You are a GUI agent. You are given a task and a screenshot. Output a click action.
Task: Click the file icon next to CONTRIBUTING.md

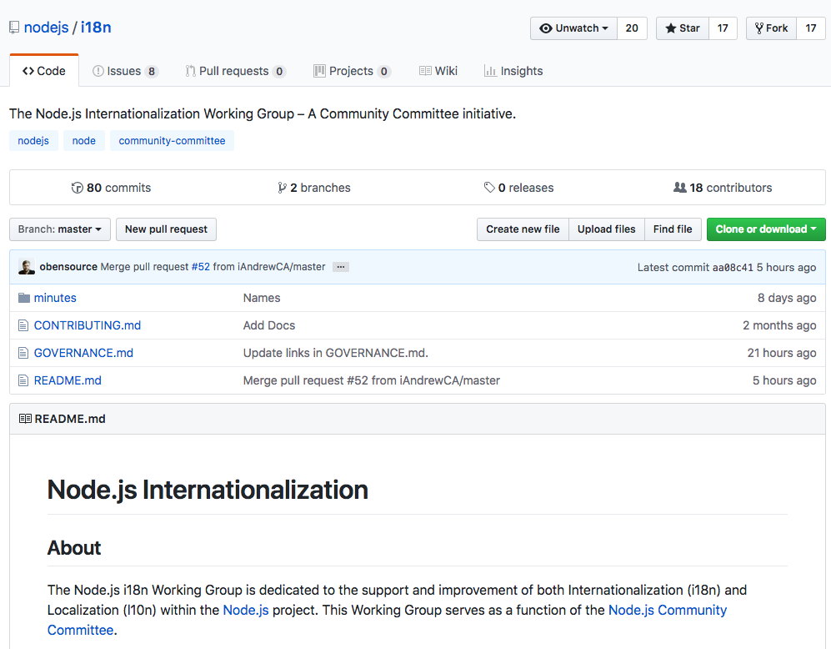coord(23,325)
